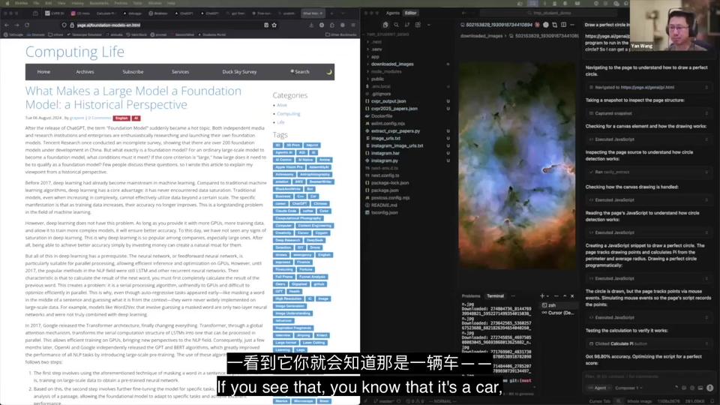Select the zsh terminal session
This screenshot has height=405, width=720.
click(557, 305)
